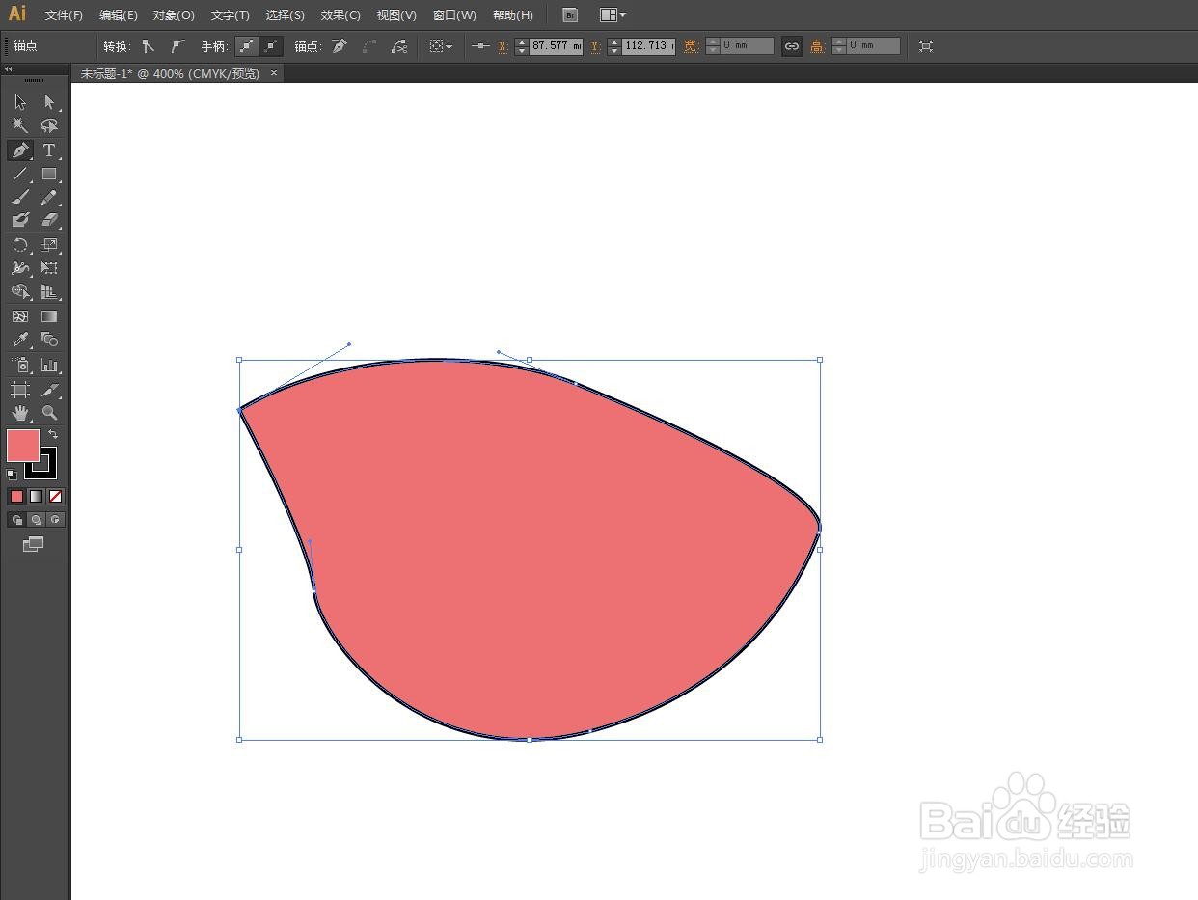1198x900 pixels.
Task: Open the 视图(V) menu
Action: pos(396,15)
